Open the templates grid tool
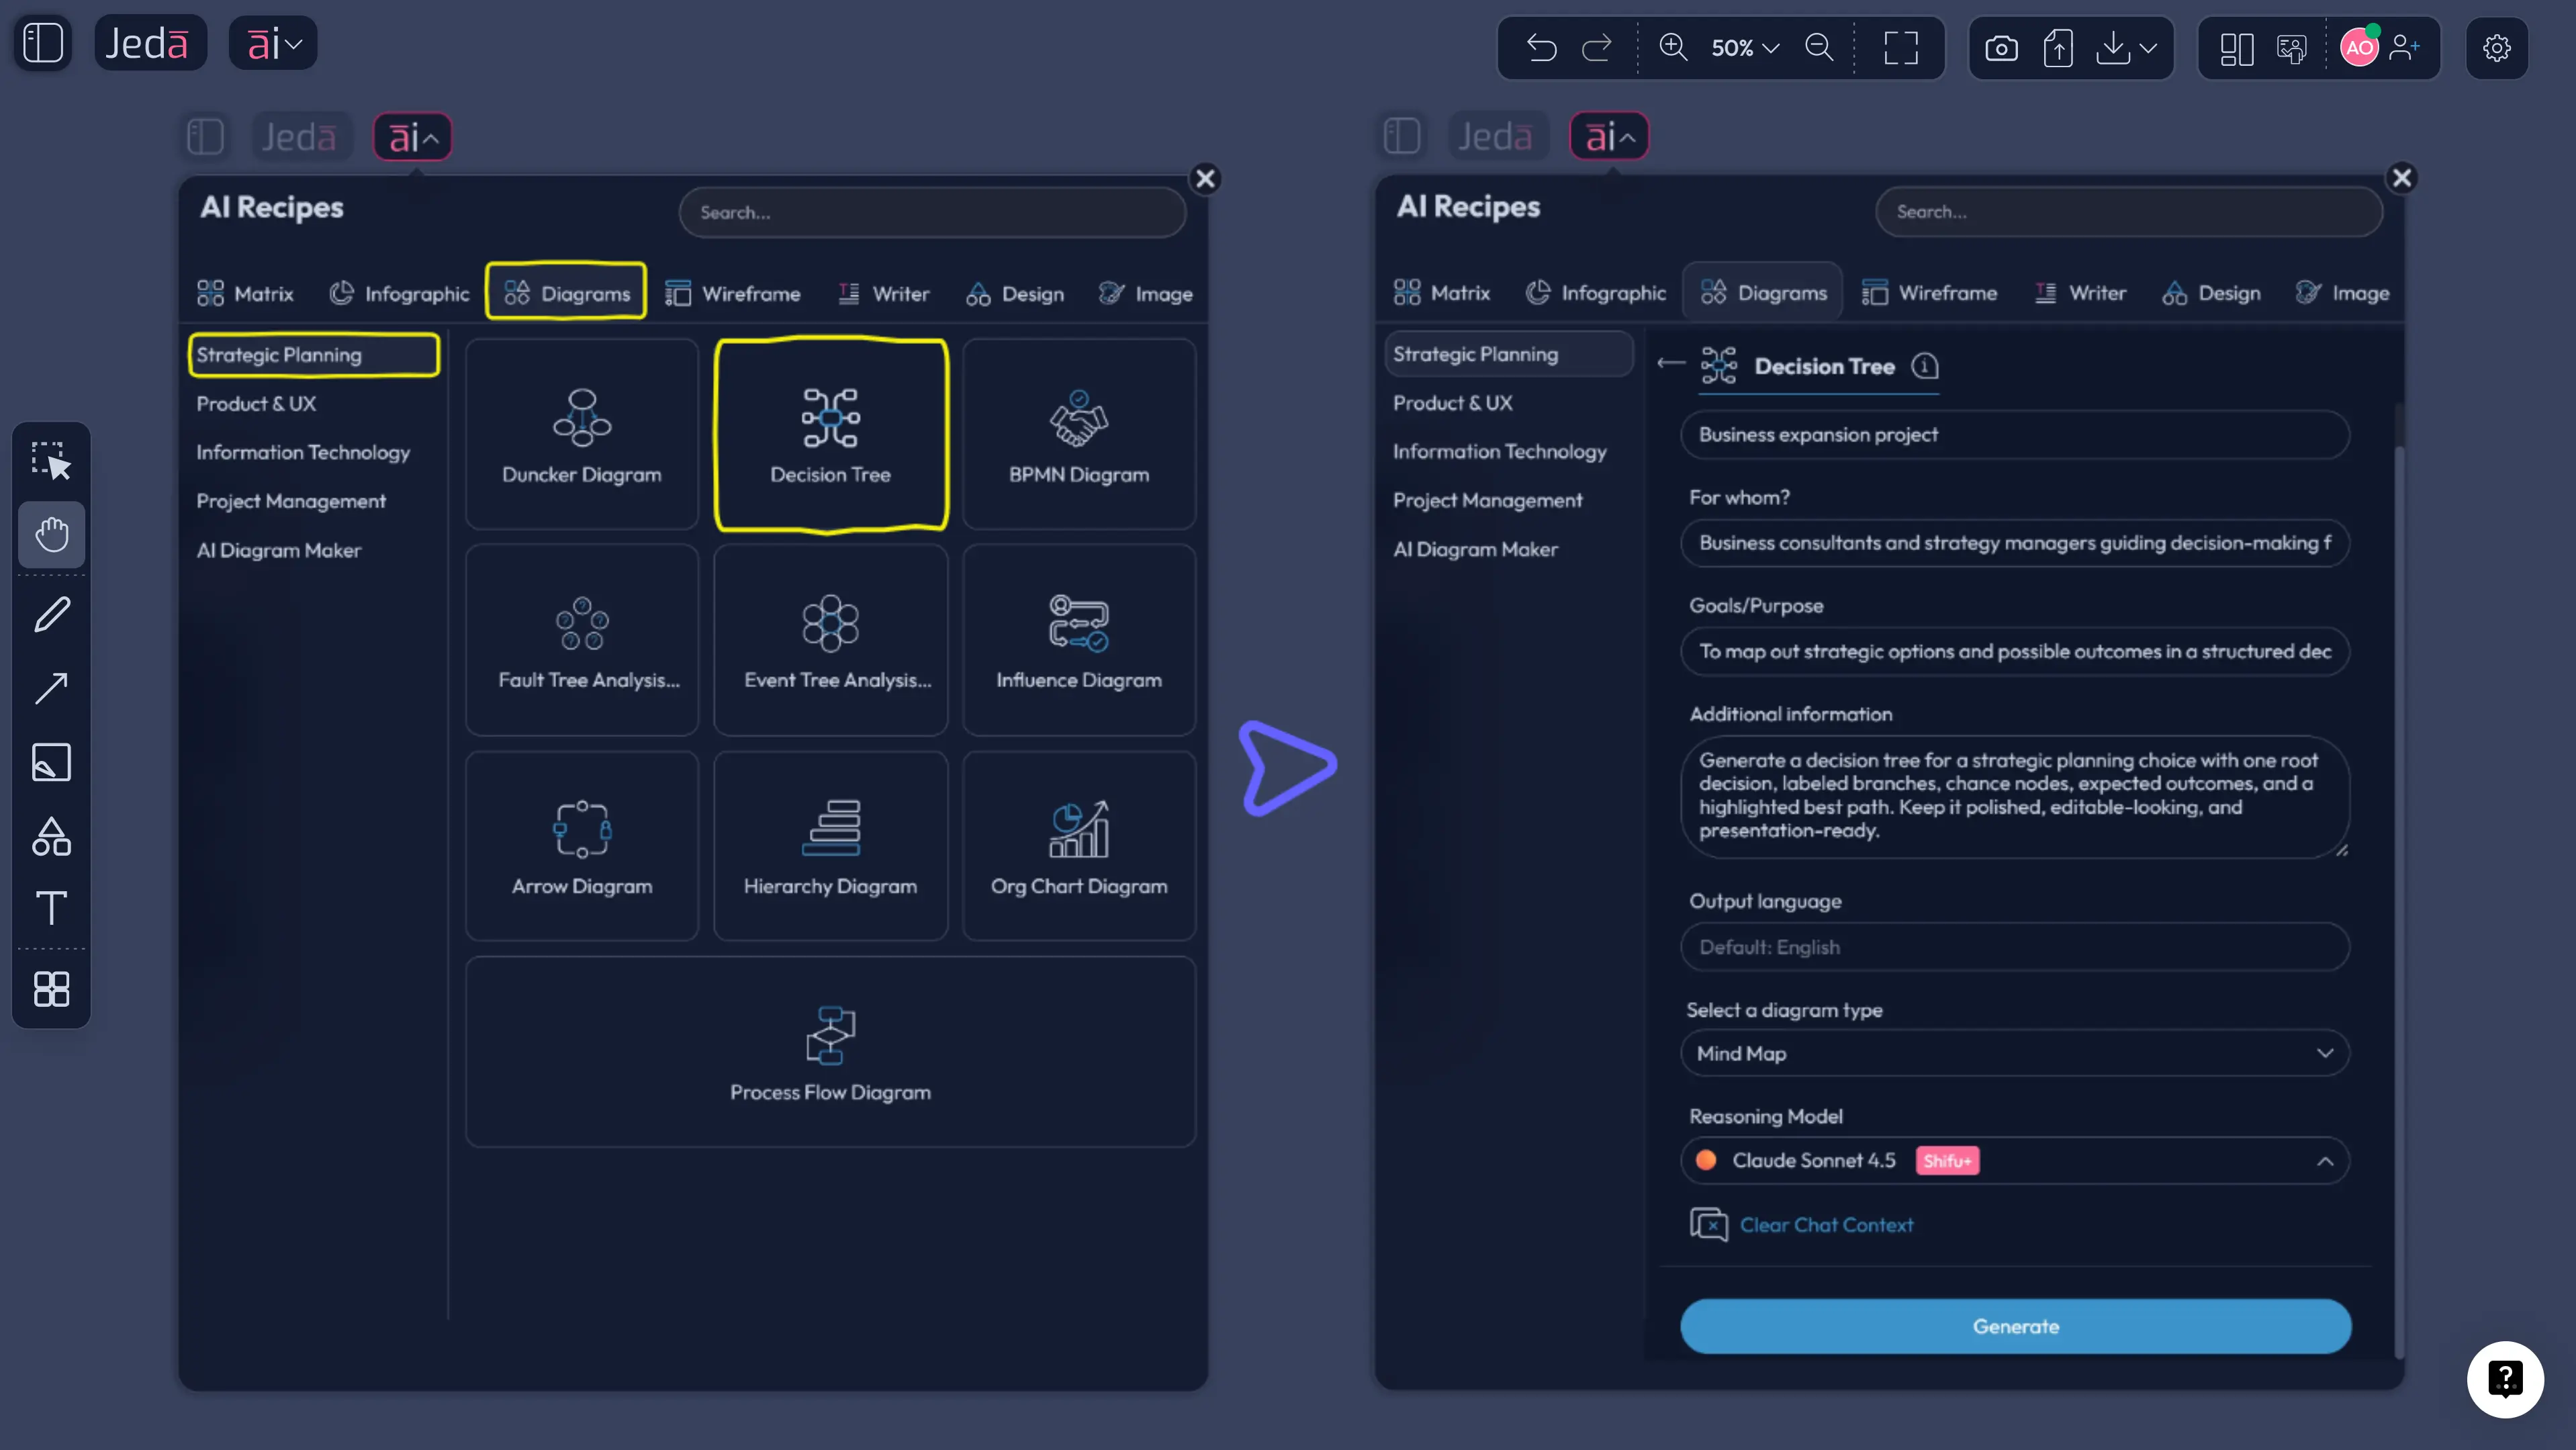Image resolution: width=2576 pixels, height=1450 pixels. pos(52,990)
